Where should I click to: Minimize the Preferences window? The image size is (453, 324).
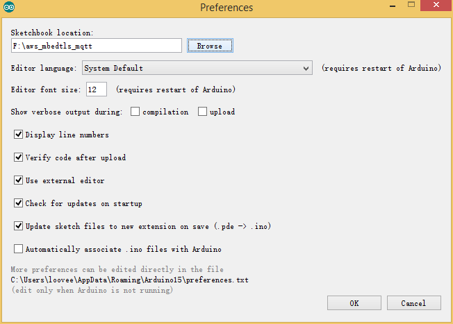(393, 5)
